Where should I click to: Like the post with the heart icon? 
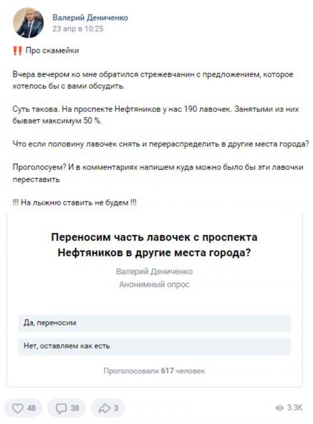[18, 408]
